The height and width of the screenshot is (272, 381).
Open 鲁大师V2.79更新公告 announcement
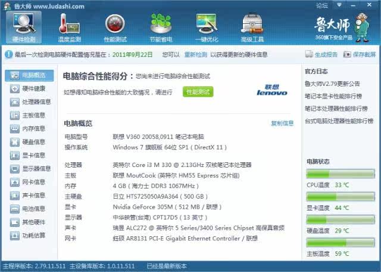click(332, 84)
